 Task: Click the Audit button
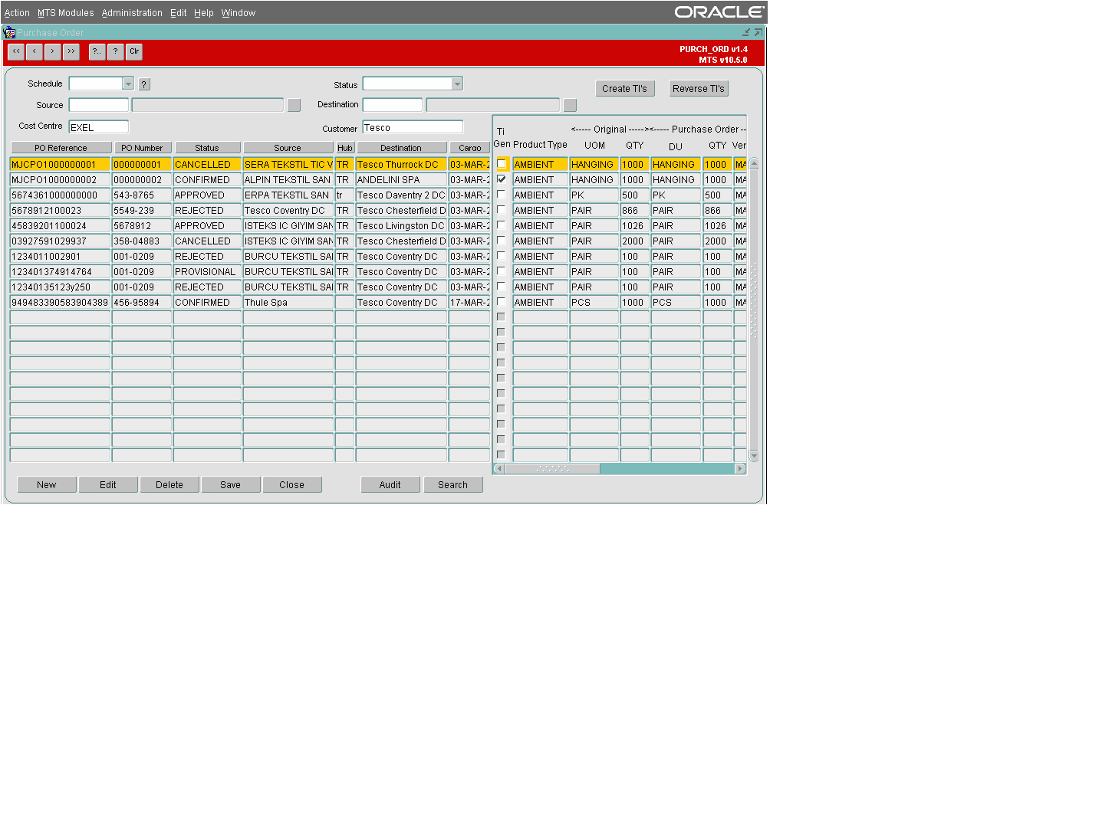coord(390,484)
